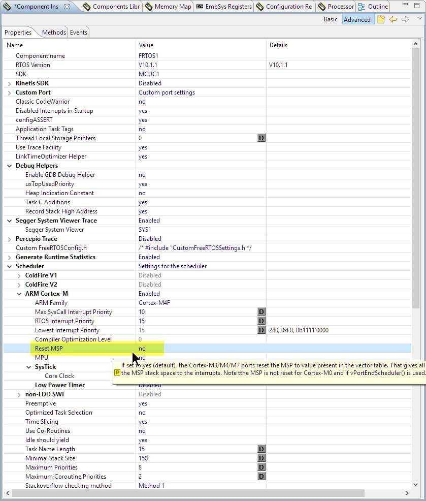Image resolution: width=426 pixels, height=501 pixels.
Task: Collapse the Debug Helpers group
Action: (x=10, y=166)
